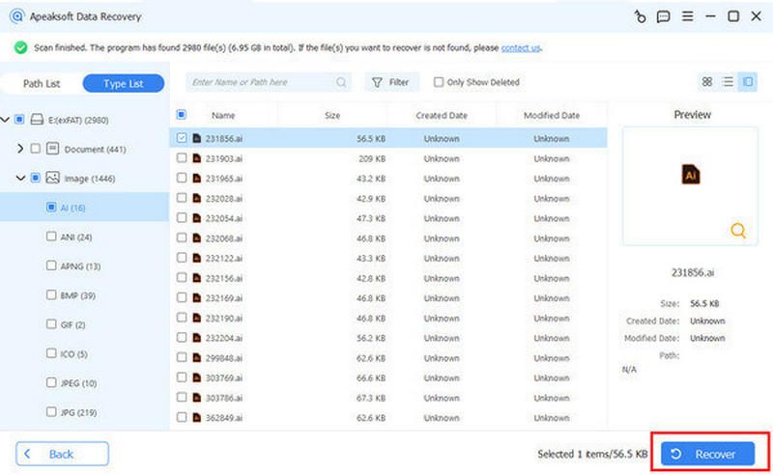
Task: Tick the Document (441) checkbox
Action: coord(36,149)
